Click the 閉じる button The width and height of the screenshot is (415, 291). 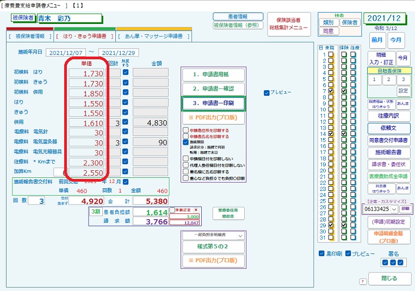[x=389, y=278]
